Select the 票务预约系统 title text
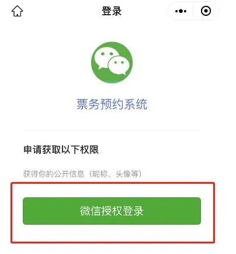 click(112, 104)
